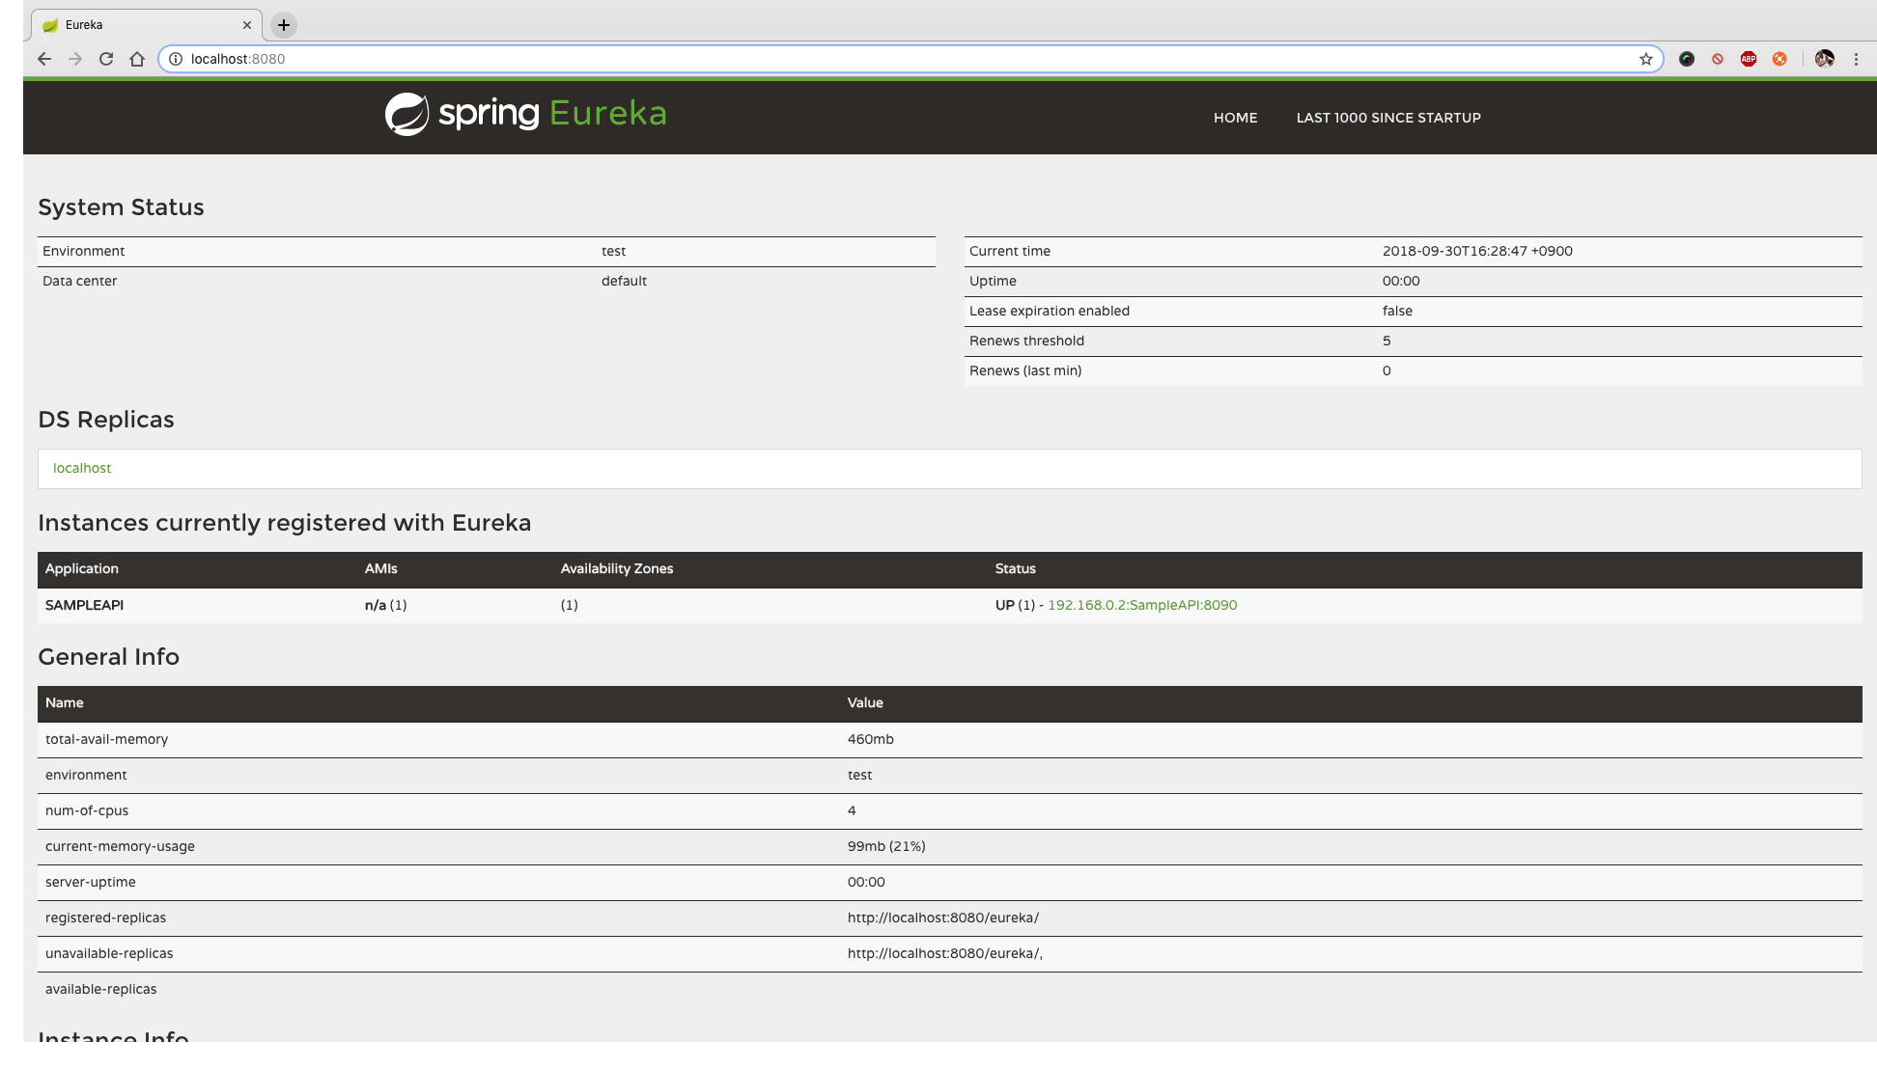Click the available-replicas row name
The width and height of the screenshot is (1877, 1069).
point(100,989)
